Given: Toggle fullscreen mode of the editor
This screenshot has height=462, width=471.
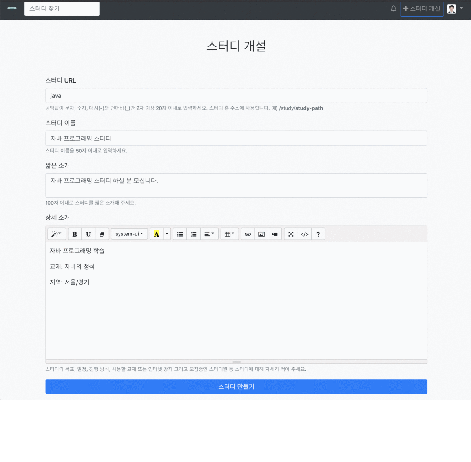Looking at the screenshot, I should point(290,234).
